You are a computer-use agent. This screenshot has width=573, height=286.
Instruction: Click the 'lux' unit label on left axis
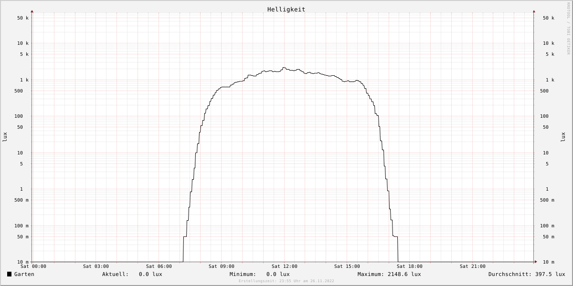pyautogui.click(x=5, y=137)
